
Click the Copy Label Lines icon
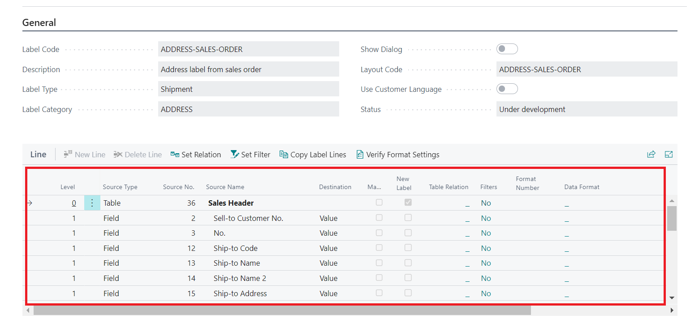coord(284,155)
